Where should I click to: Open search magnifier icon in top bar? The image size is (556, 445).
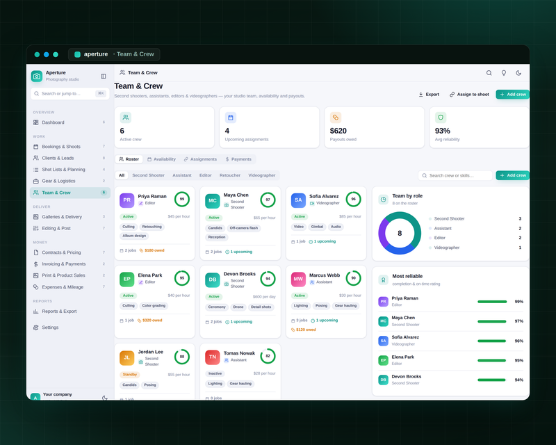[x=489, y=73]
